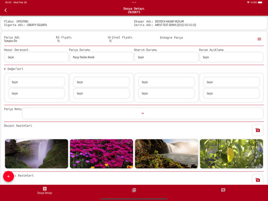Open the PDF tab in bottom bar
This screenshot has height=201, width=268.
click(134, 190)
